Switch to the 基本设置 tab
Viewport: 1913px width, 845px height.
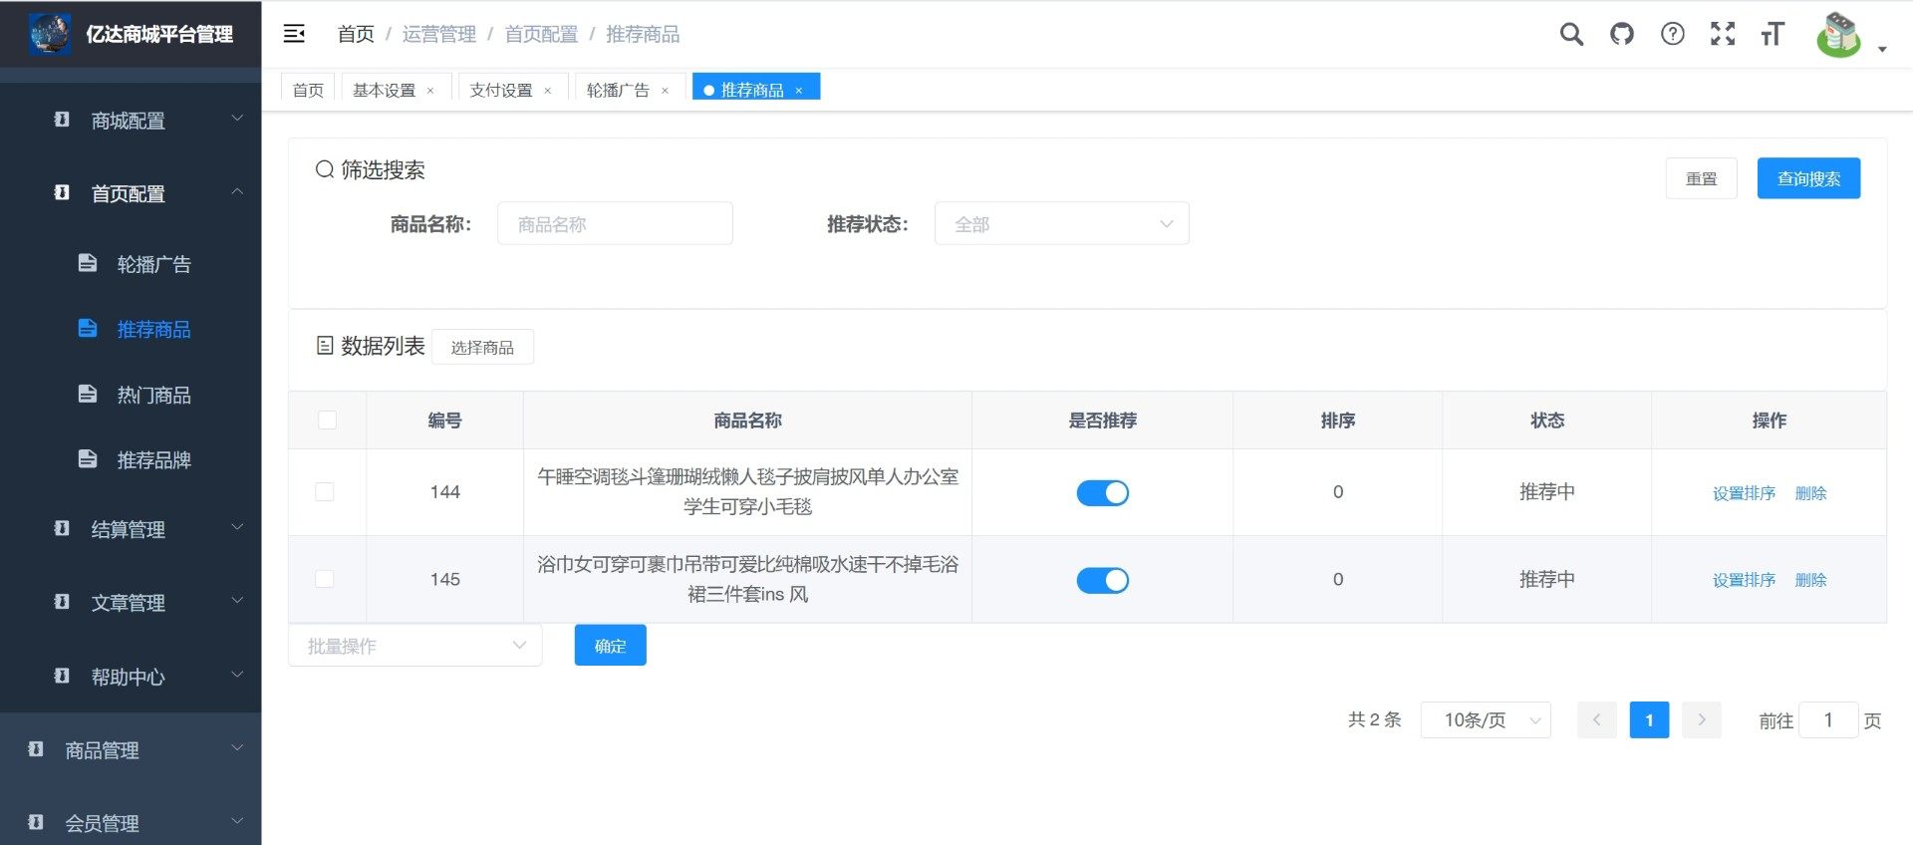click(x=384, y=91)
